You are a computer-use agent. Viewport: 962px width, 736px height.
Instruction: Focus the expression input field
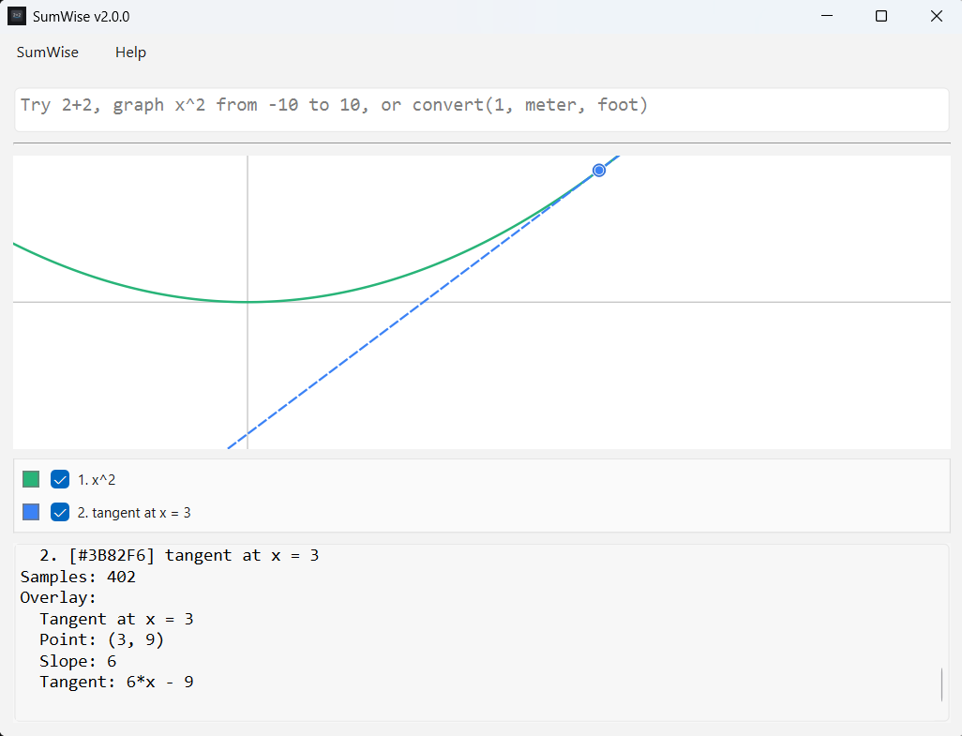click(482, 110)
